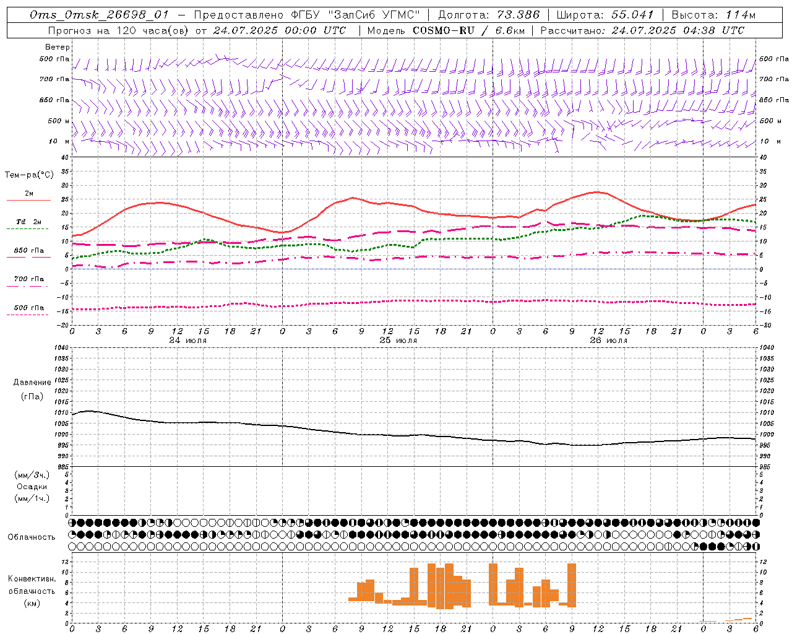Click the forecast start time 24.07.2025 00:00 UTC
792x634 pixels.
(x=280, y=30)
